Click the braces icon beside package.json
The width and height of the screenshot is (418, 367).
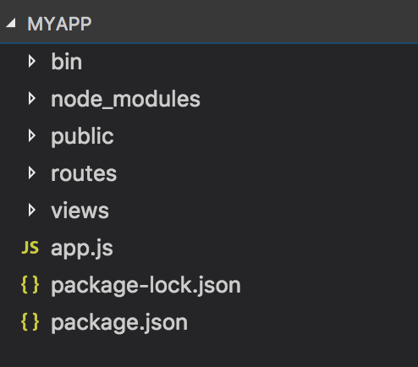30,322
